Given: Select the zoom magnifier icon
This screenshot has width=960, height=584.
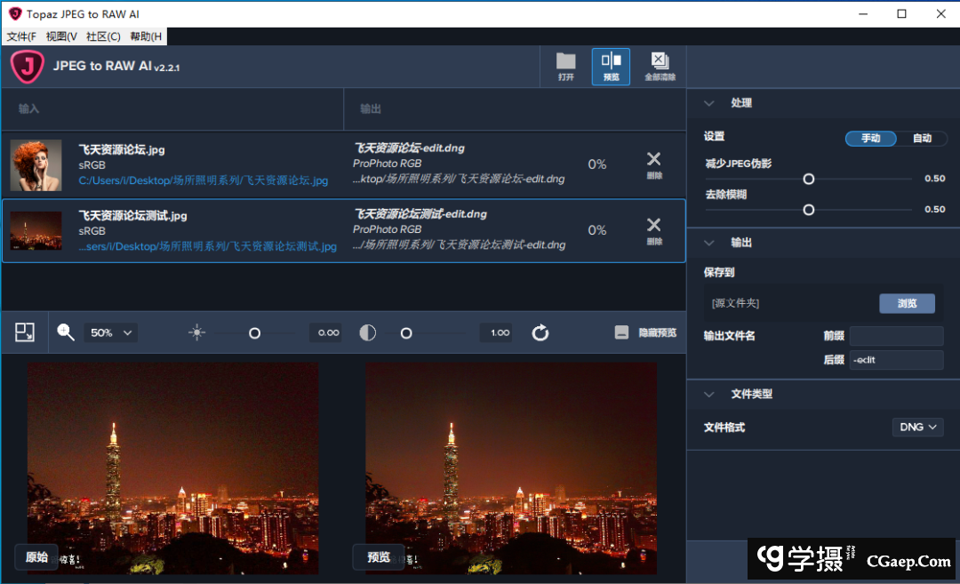Looking at the screenshot, I should (x=65, y=332).
